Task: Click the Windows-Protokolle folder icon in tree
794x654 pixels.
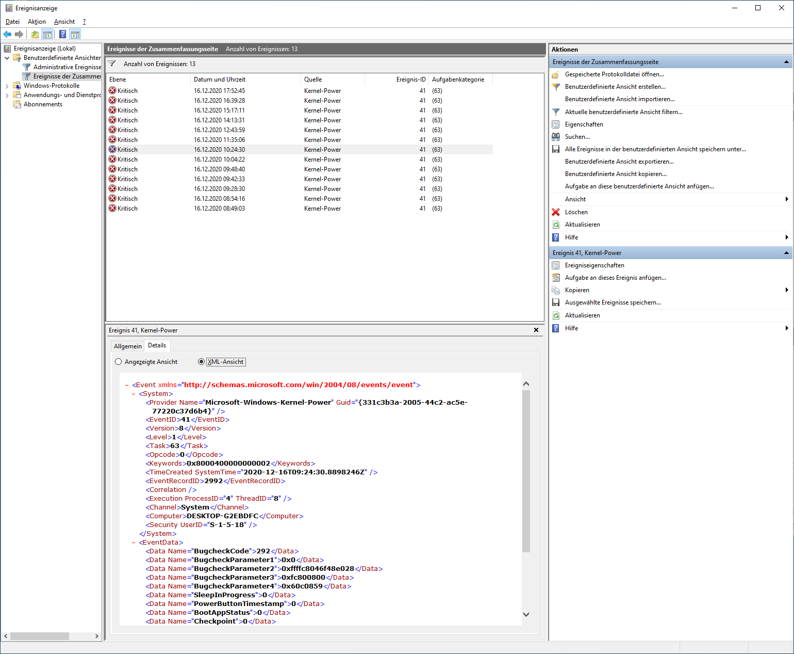Action: tap(16, 86)
